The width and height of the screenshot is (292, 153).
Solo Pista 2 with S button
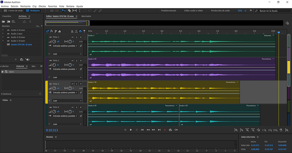[x=77, y=60]
